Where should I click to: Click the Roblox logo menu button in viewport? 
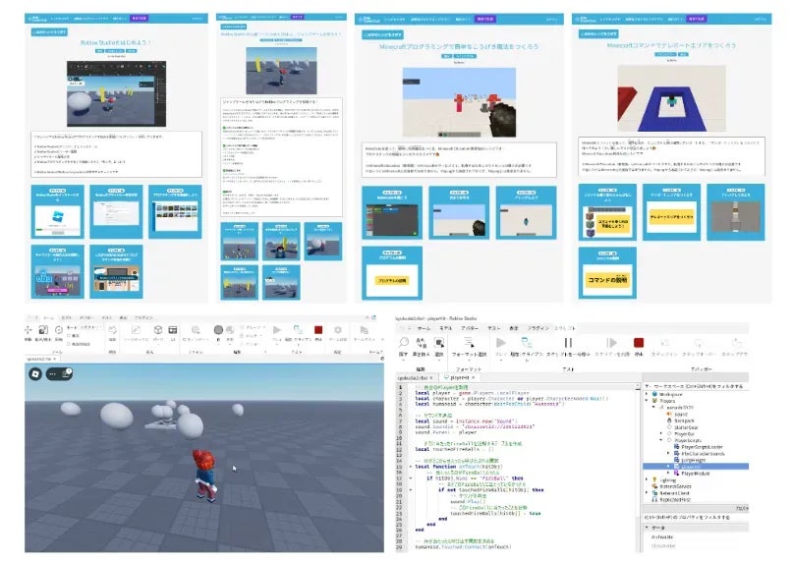(35, 373)
